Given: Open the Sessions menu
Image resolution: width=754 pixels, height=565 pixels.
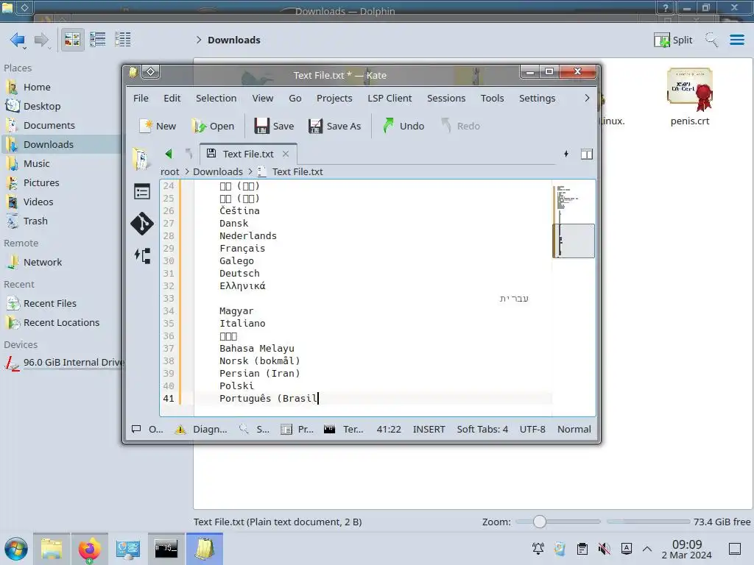Looking at the screenshot, I should [x=445, y=98].
